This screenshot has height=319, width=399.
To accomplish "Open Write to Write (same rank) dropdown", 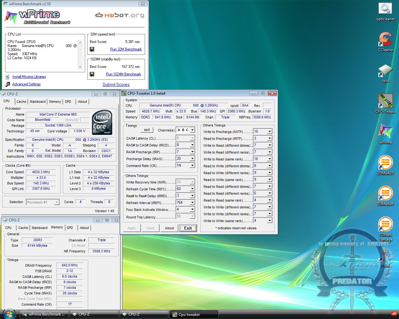I will coord(270,221).
